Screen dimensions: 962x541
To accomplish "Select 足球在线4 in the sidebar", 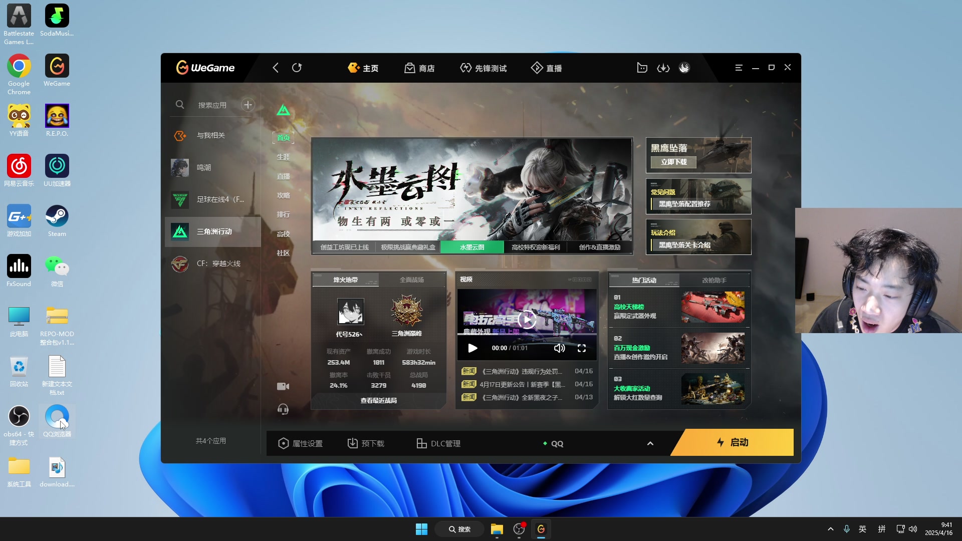I will [x=213, y=199].
